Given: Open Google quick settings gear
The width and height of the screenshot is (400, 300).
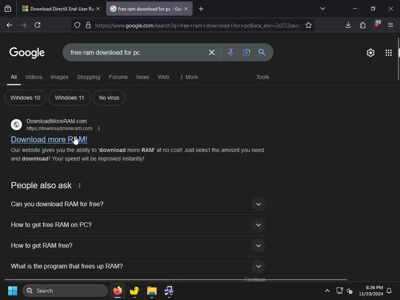Looking at the screenshot, I should click(370, 53).
